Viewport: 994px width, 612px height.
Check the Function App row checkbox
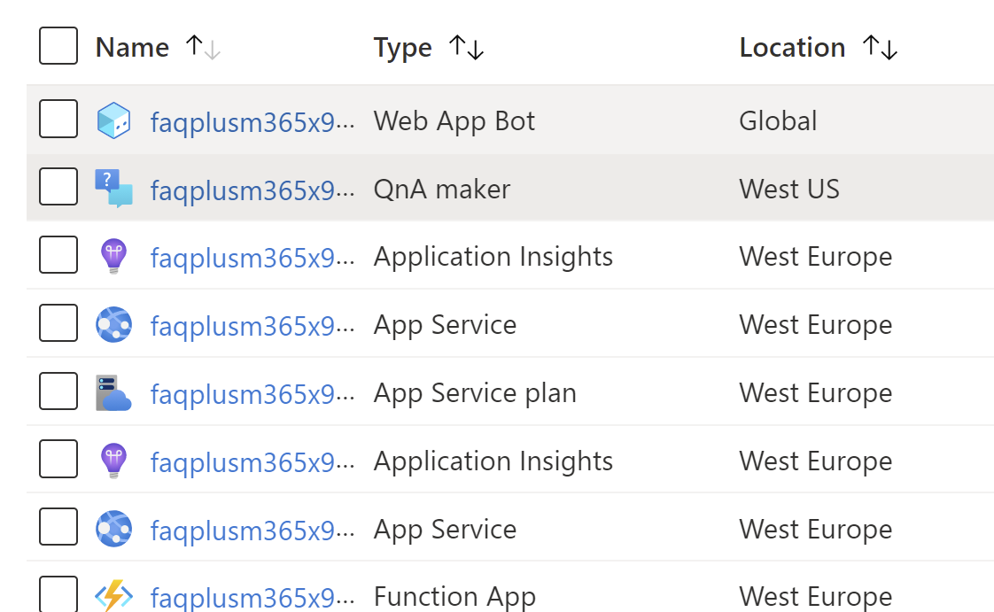(58, 596)
